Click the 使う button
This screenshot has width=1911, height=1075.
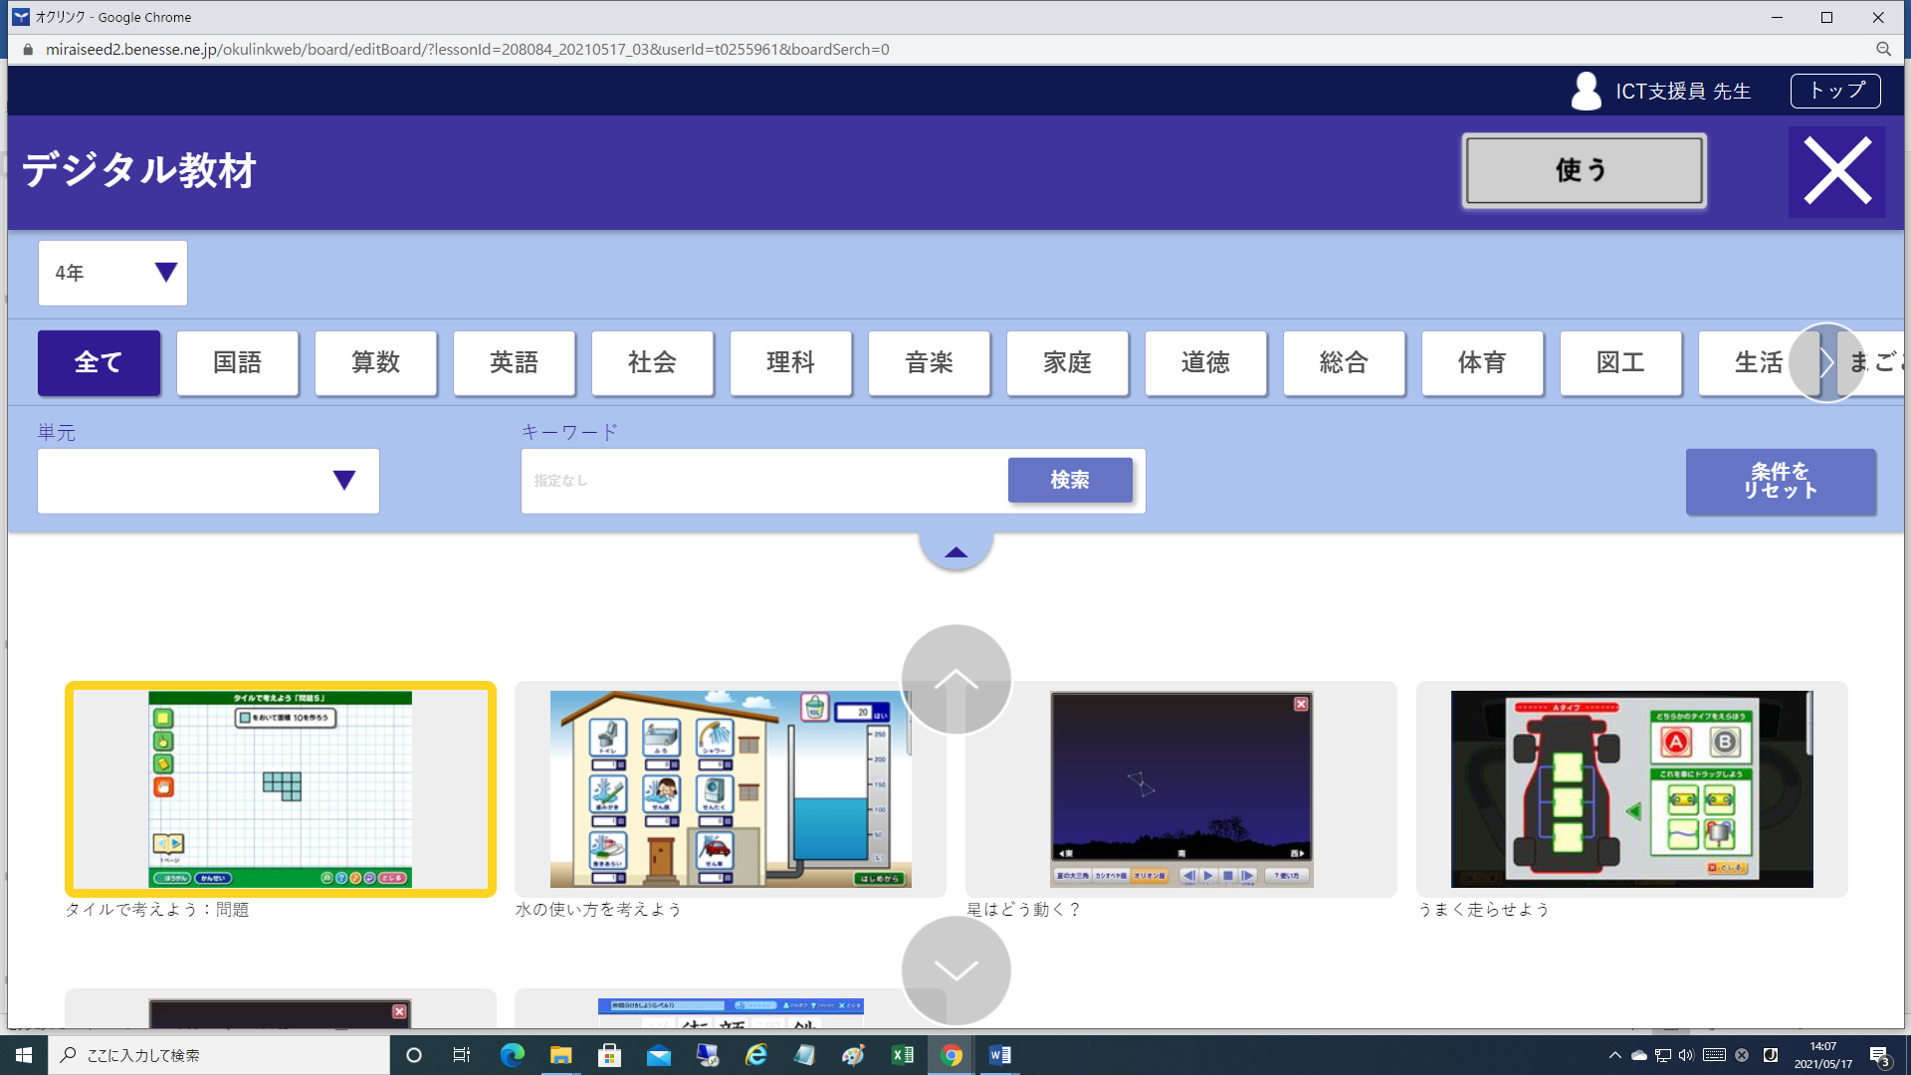(1584, 170)
